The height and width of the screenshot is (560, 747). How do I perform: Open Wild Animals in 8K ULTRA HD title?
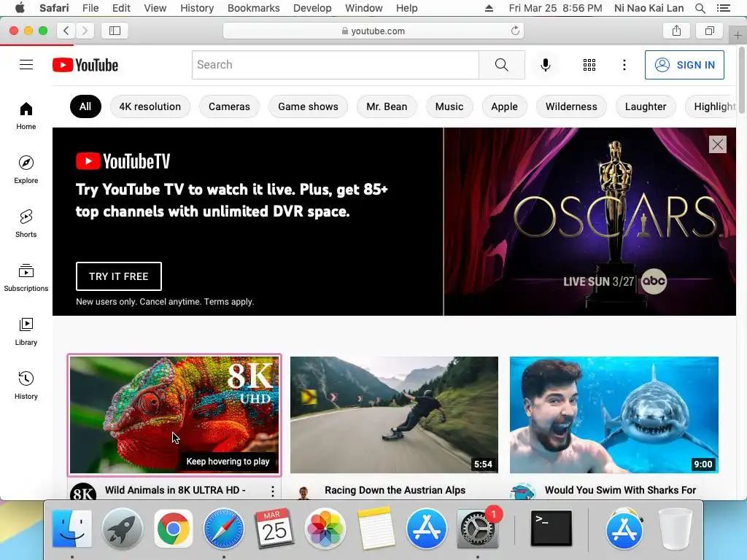[175, 490]
